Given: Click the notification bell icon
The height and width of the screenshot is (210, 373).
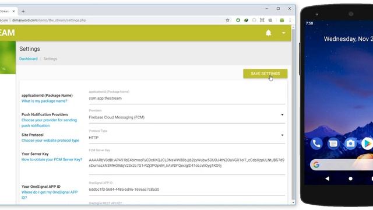Looking at the screenshot, I should point(268,33).
